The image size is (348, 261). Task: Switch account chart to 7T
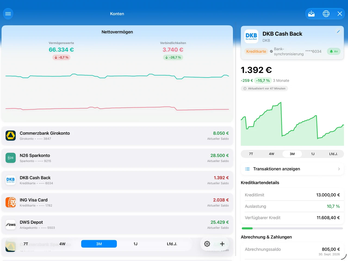[251, 154]
